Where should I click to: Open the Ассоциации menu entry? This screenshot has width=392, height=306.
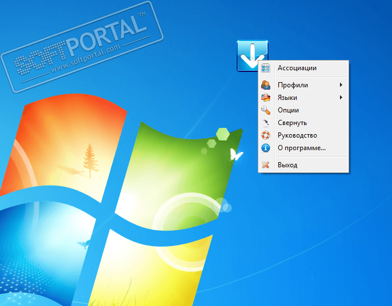(x=303, y=68)
